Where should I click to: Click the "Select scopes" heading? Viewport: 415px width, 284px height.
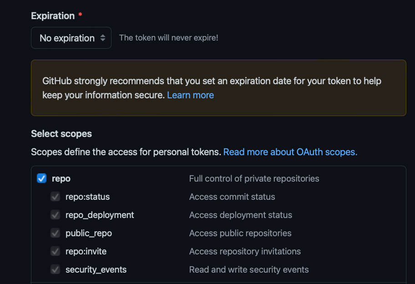click(61, 134)
